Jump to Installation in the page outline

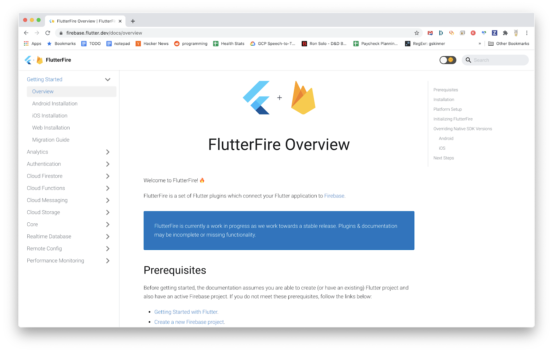[x=444, y=100]
